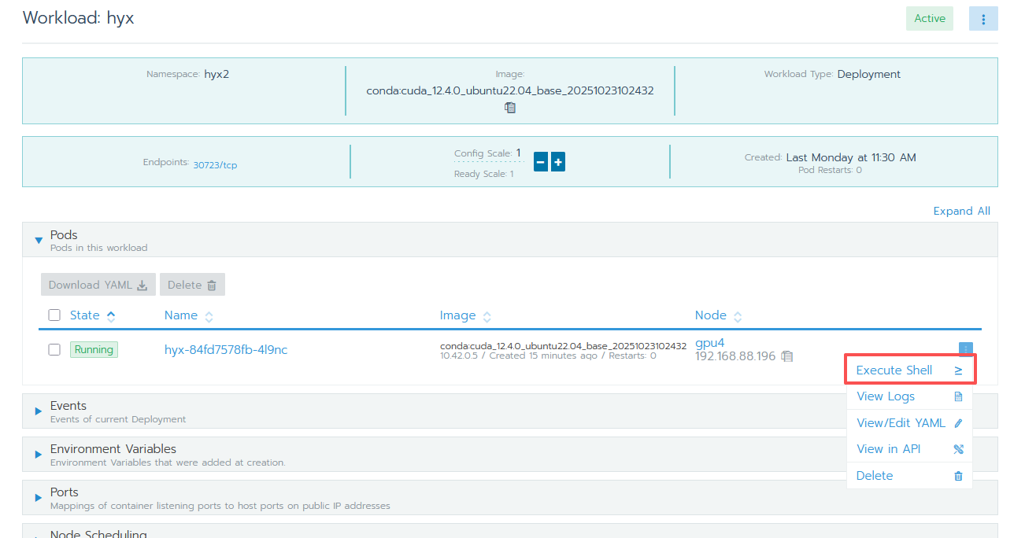The image size is (1025, 538).
Task: Check the hyx-84fd7578fb-4l9nc pod checkbox
Action: click(x=54, y=349)
